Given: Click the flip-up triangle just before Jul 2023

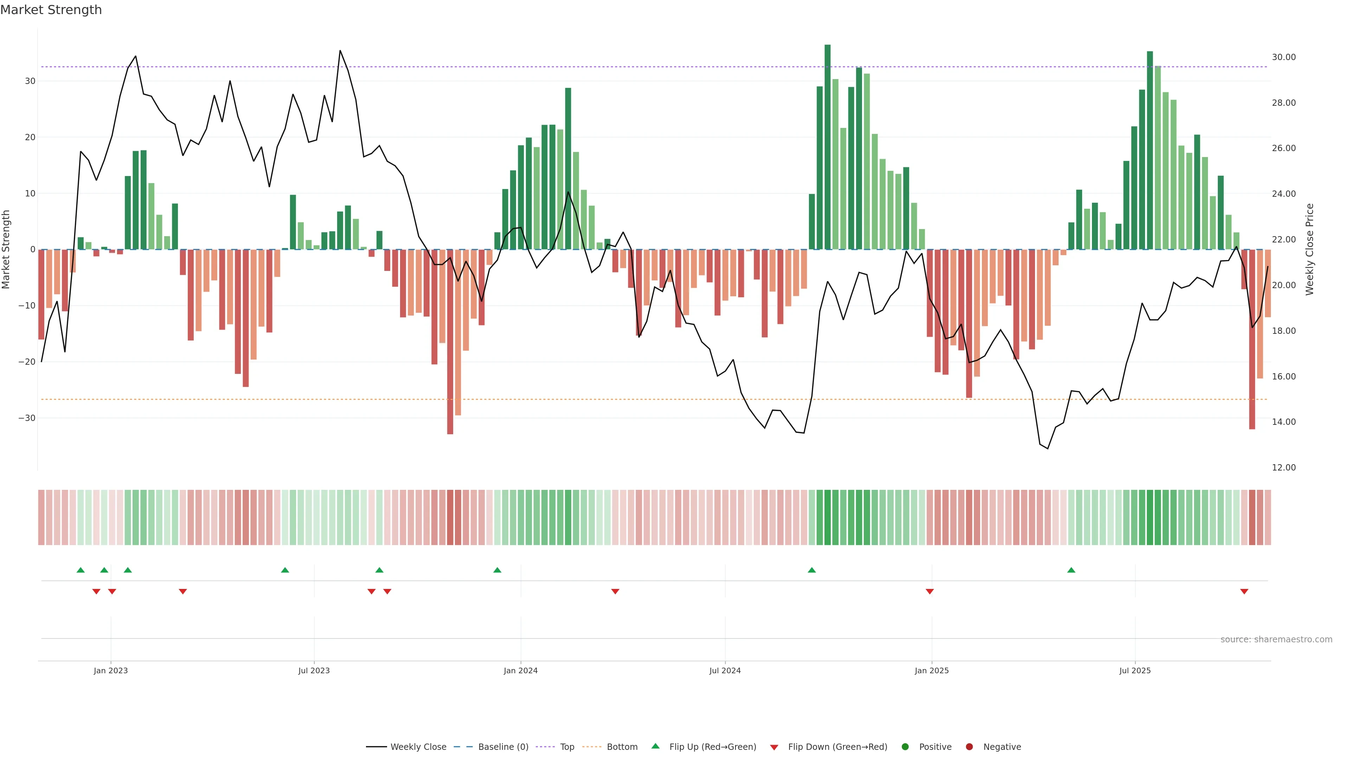Looking at the screenshot, I should (285, 570).
